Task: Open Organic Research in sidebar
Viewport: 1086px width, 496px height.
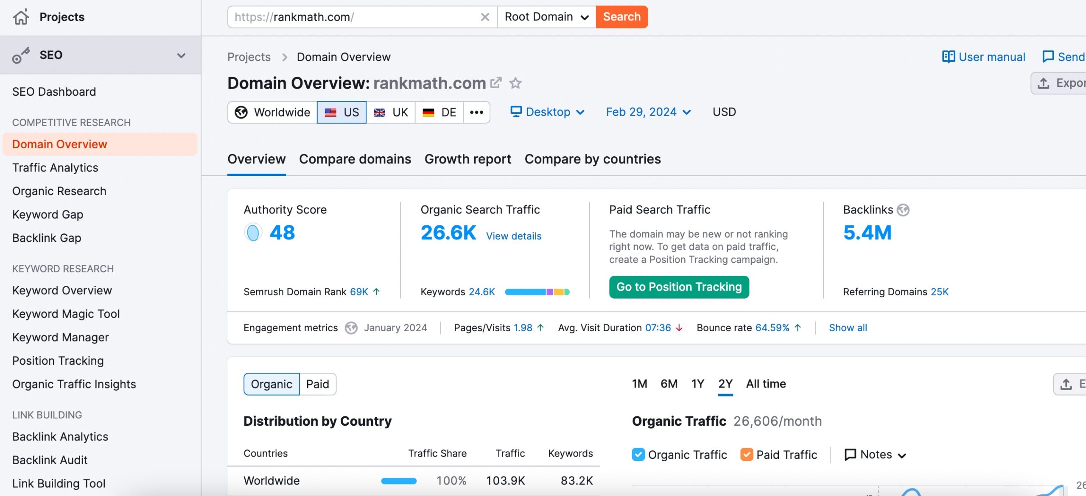Action: [x=59, y=191]
